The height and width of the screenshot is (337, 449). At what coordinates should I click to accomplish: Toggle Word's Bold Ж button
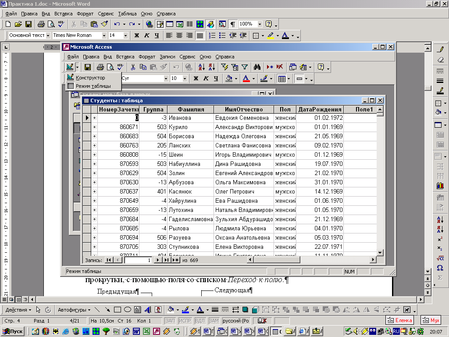137,36
